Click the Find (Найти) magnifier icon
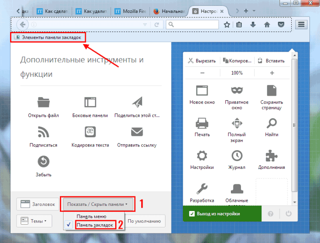 tap(272, 123)
